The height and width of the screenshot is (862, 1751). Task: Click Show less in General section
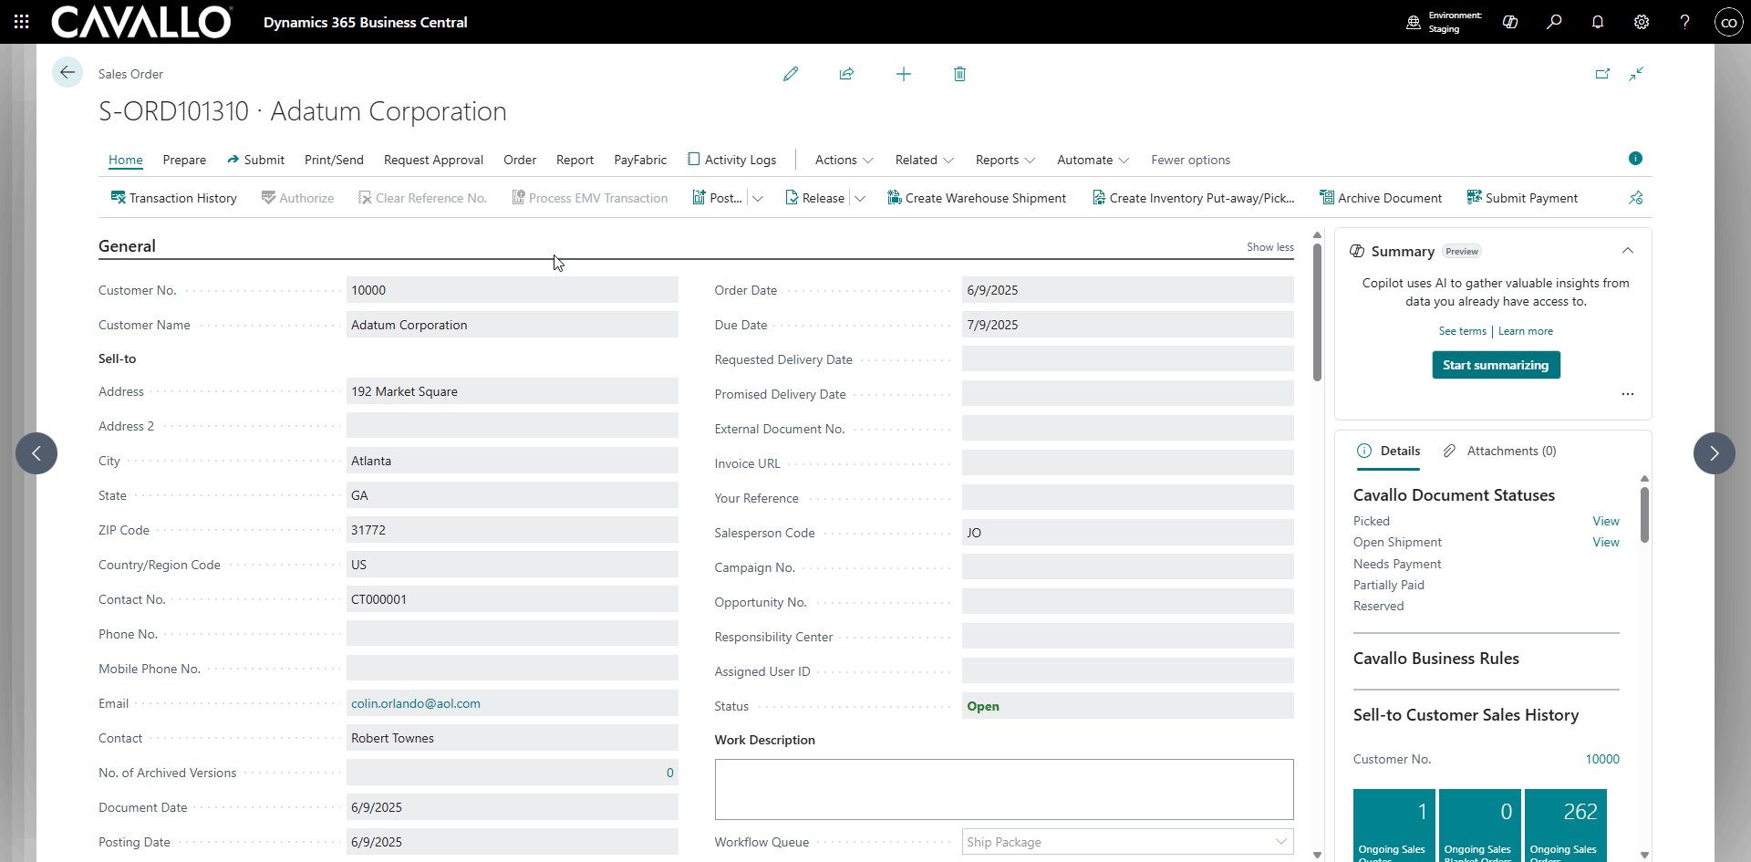[1270, 247]
